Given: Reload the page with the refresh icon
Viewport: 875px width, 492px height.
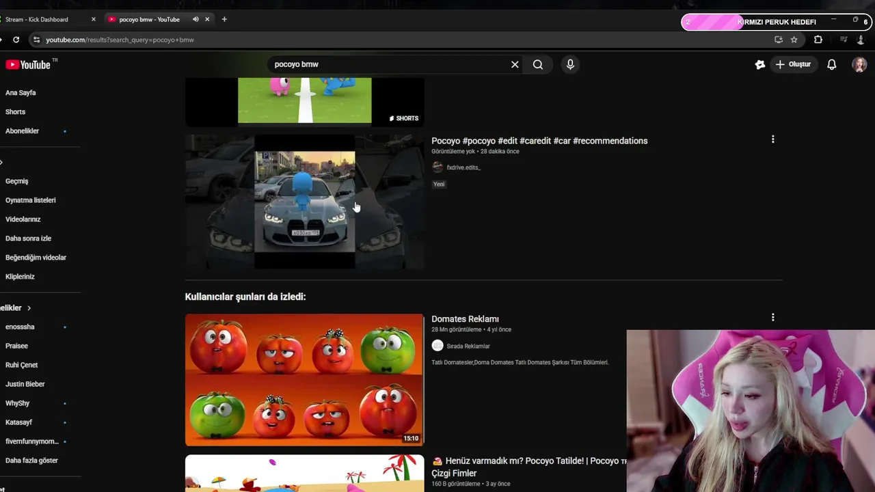Looking at the screenshot, I should point(16,40).
